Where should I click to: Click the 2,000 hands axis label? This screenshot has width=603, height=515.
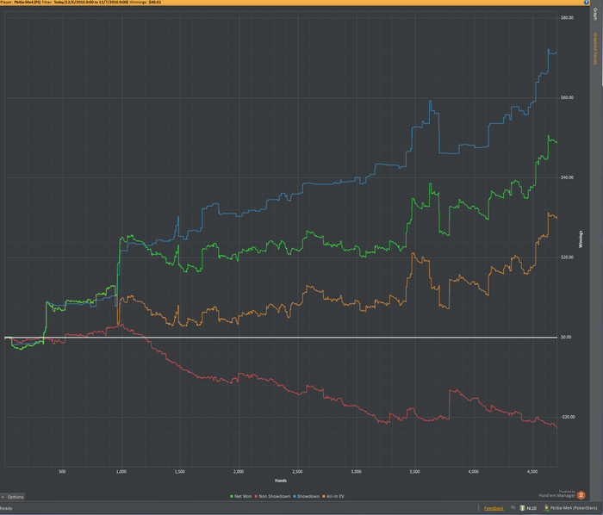point(239,472)
